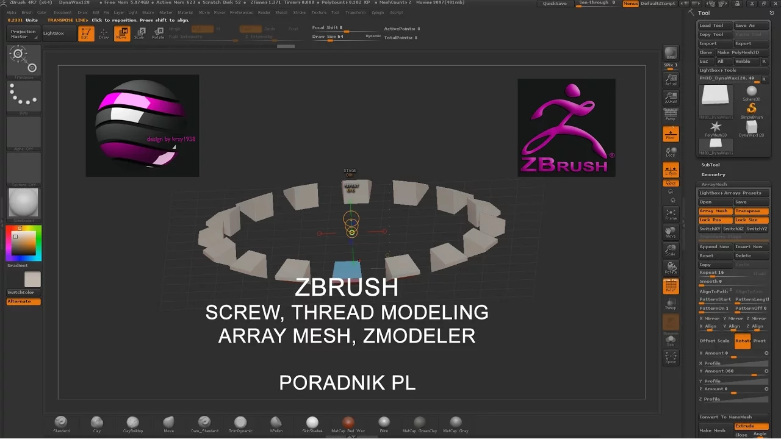Image resolution: width=781 pixels, height=439 pixels.
Task: Toggle the Alternate button
Action: 24,301
